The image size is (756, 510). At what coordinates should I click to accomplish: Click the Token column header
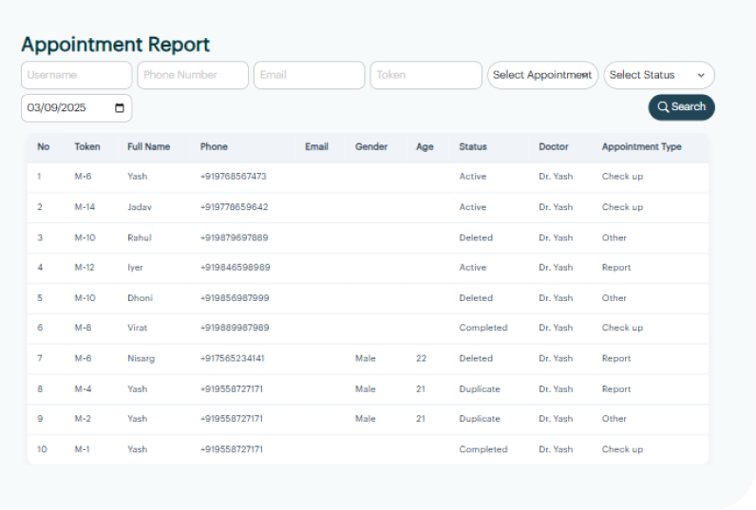point(87,147)
